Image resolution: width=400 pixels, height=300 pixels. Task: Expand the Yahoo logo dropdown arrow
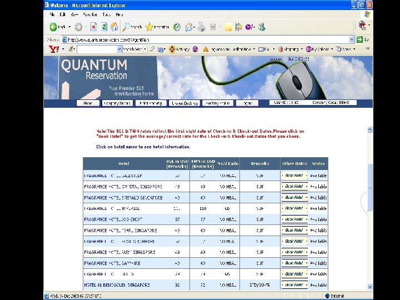[x=63, y=49]
